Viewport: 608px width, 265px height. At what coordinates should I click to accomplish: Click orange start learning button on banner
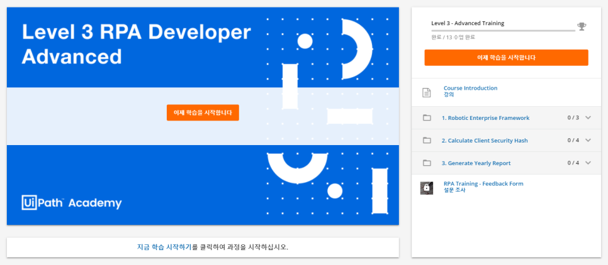[x=203, y=112]
